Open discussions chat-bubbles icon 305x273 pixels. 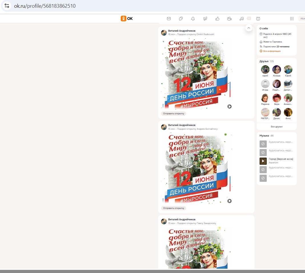tap(181, 19)
